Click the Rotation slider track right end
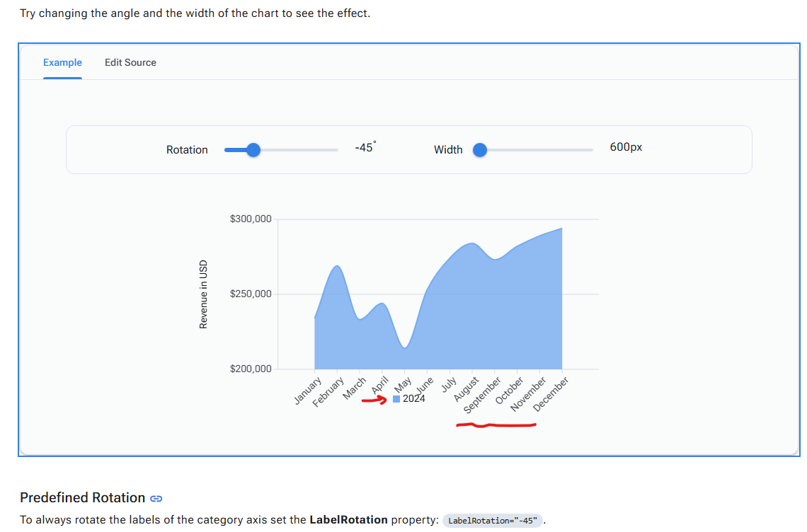This screenshot has height=532, width=807. coord(336,150)
